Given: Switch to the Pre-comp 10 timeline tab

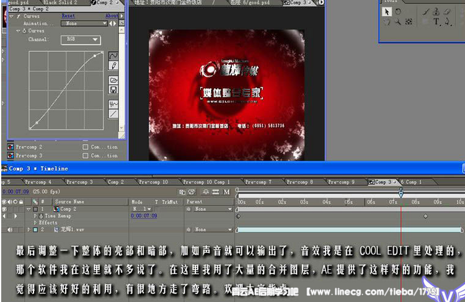Looking at the screenshot, I should [153, 182].
